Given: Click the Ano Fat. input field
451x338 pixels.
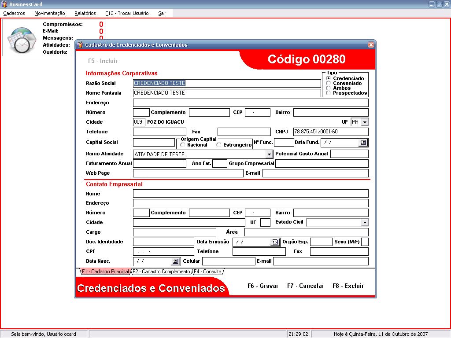Looking at the screenshot, I should point(220,164).
